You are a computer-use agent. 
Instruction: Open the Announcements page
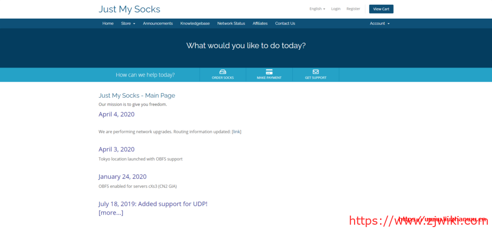(x=158, y=23)
